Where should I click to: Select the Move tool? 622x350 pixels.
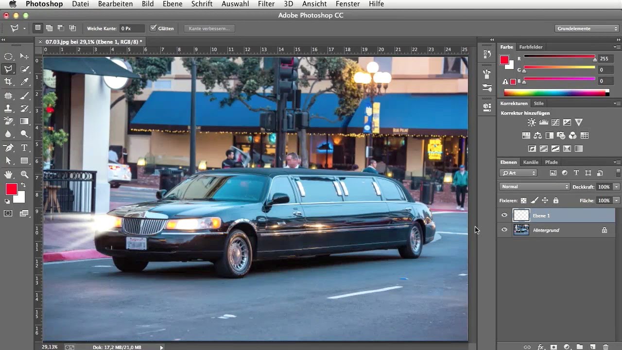point(24,57)
